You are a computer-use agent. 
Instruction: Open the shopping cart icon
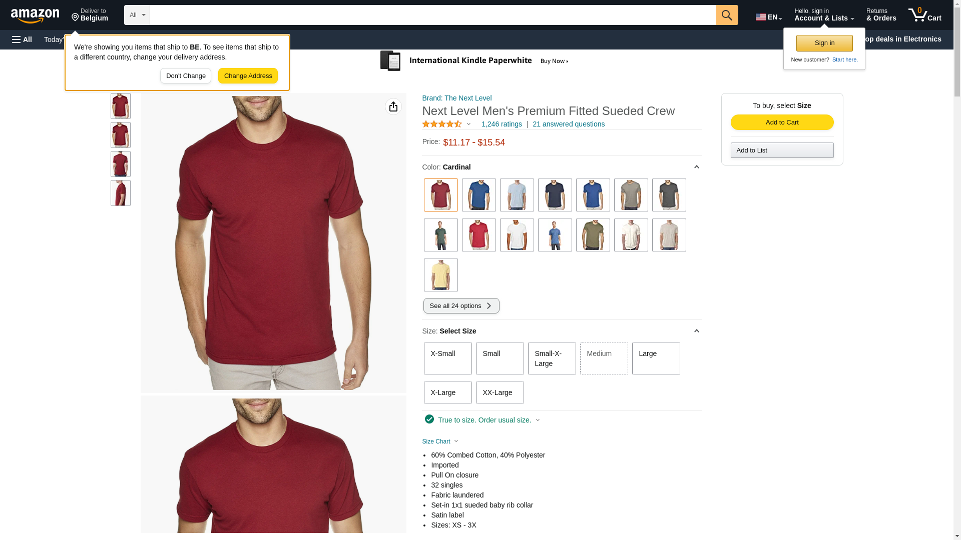click(x=924, y=15)
